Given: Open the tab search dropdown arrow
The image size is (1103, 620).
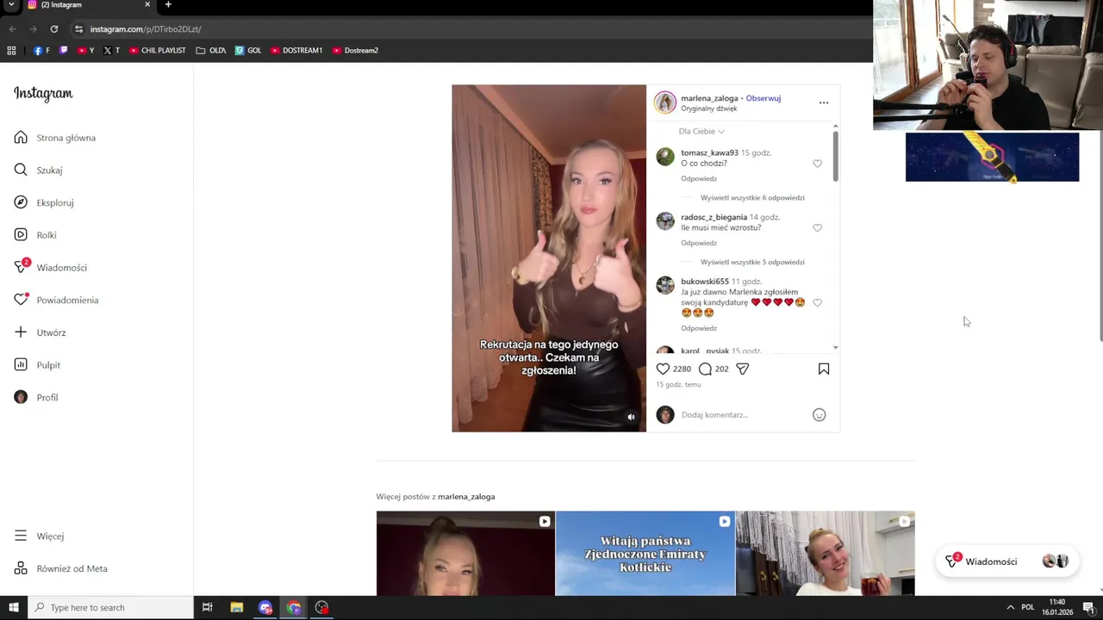Looking at the screenshot, I should coord(11,5).
